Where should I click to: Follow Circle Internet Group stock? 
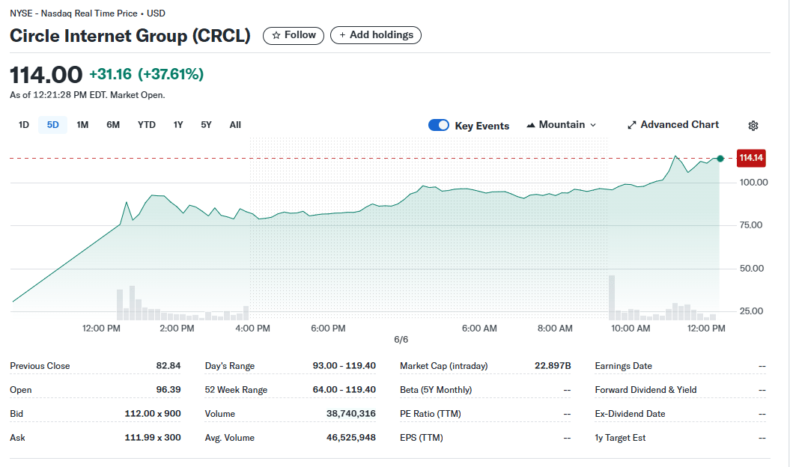point(294,35)
